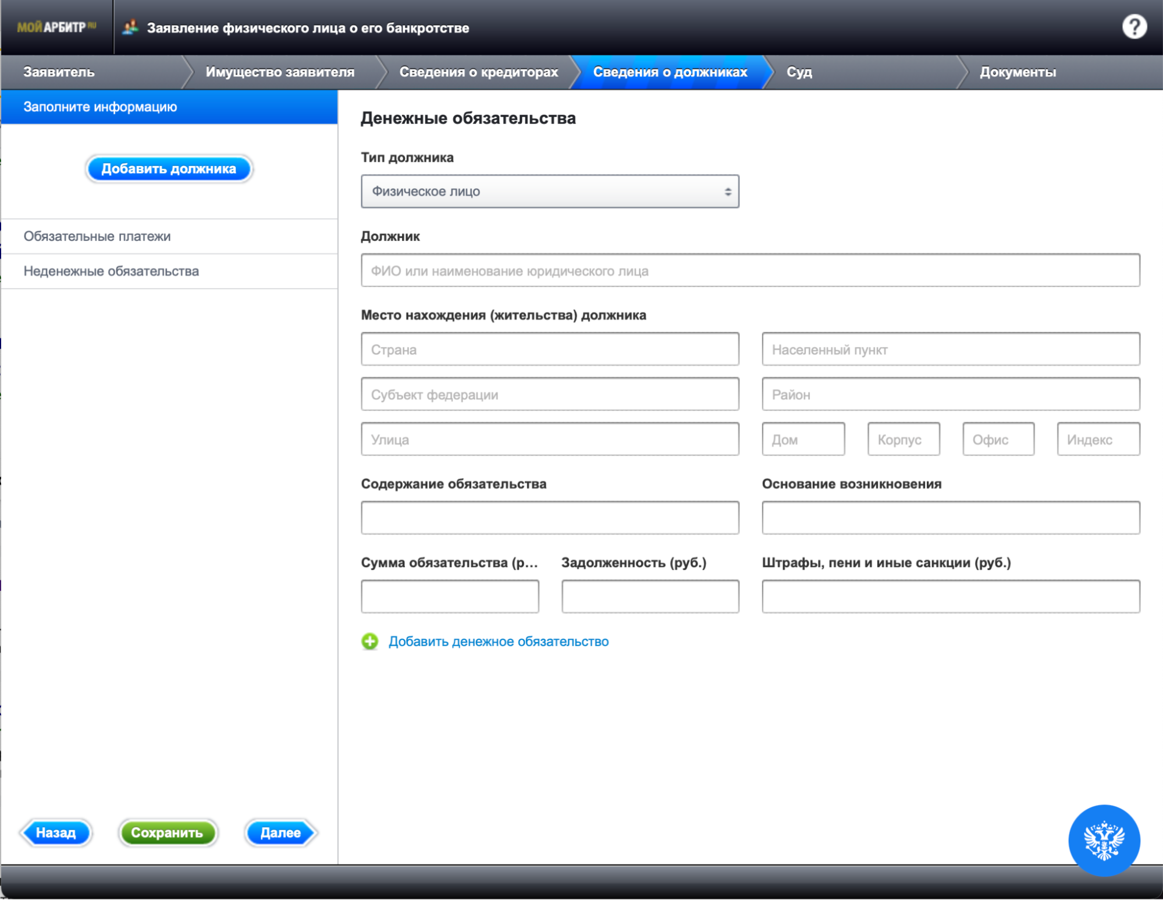Click the Индекс input field

click(1098, 440)
